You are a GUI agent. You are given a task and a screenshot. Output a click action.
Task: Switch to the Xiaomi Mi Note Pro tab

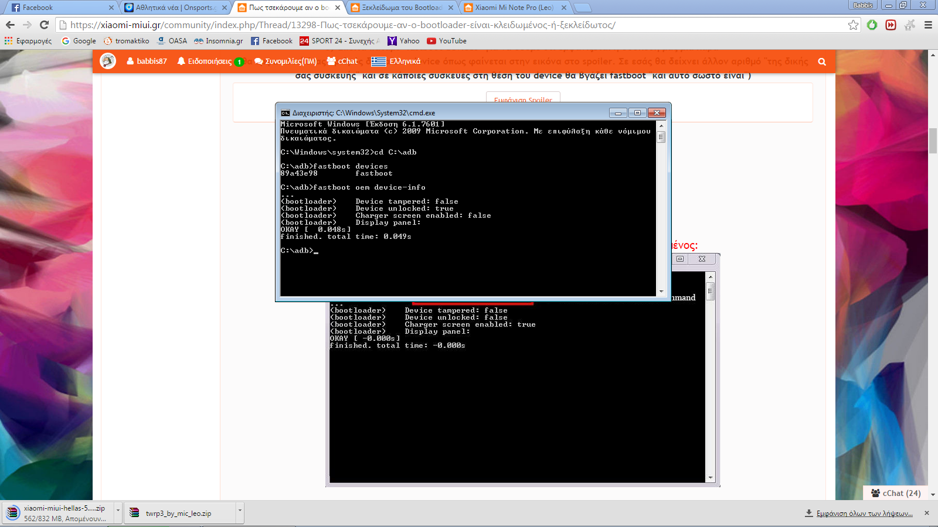[x=513, y=8]
